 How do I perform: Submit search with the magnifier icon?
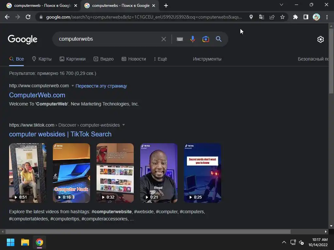(x=219, y=39)
